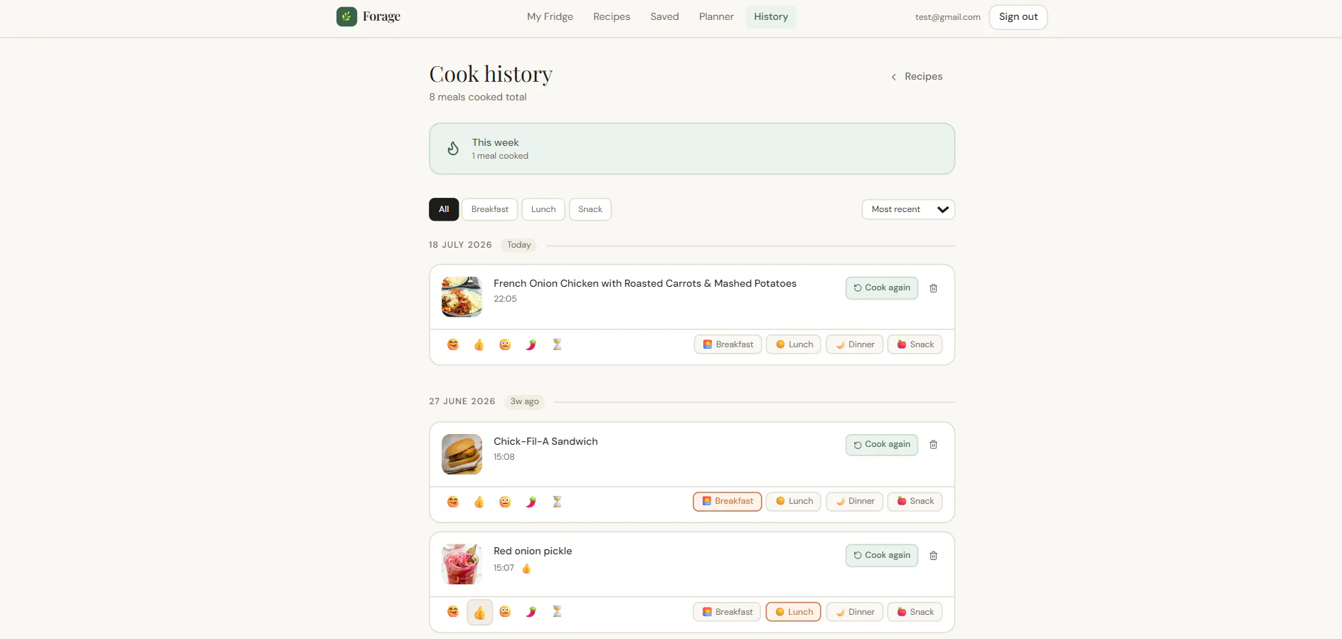This screenshot has height=639, width=1342.
Task: Delete the Red onion pickle entry
Action: click(933, 556)
